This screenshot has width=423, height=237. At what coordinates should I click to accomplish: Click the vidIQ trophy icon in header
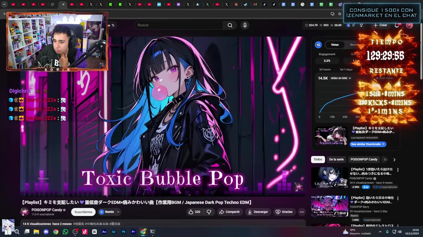pyautogui.click(x=361, y=25)
